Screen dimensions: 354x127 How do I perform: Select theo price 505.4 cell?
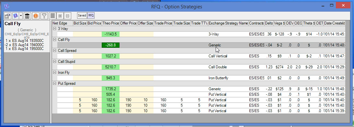(x=111, y=94)
